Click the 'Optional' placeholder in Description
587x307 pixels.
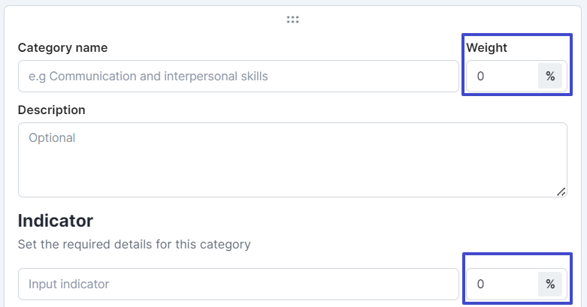click(x=52, y=138)
